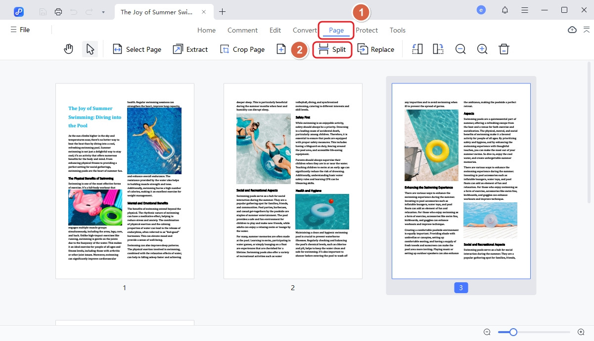The height and width of the screenshot is (341, 594).
Task: Click the page number 3 label
Action: point(461,287)
